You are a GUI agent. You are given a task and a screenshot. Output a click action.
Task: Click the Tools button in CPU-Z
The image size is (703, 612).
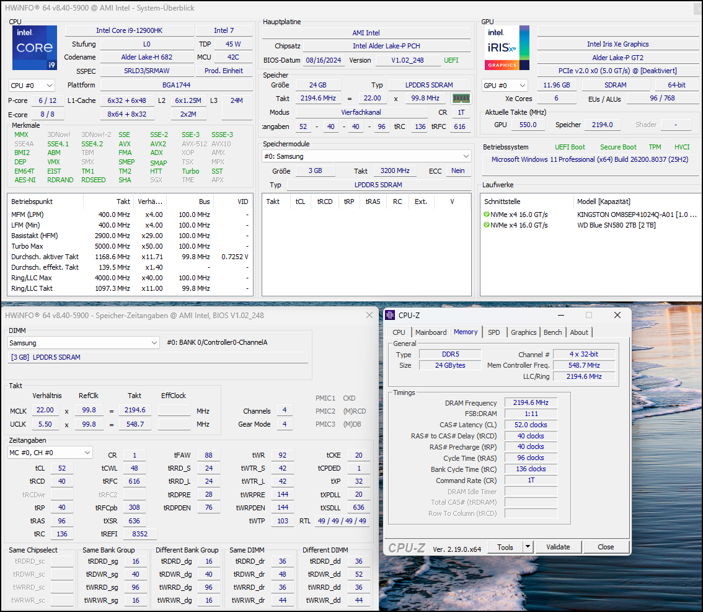coord(505,547)
